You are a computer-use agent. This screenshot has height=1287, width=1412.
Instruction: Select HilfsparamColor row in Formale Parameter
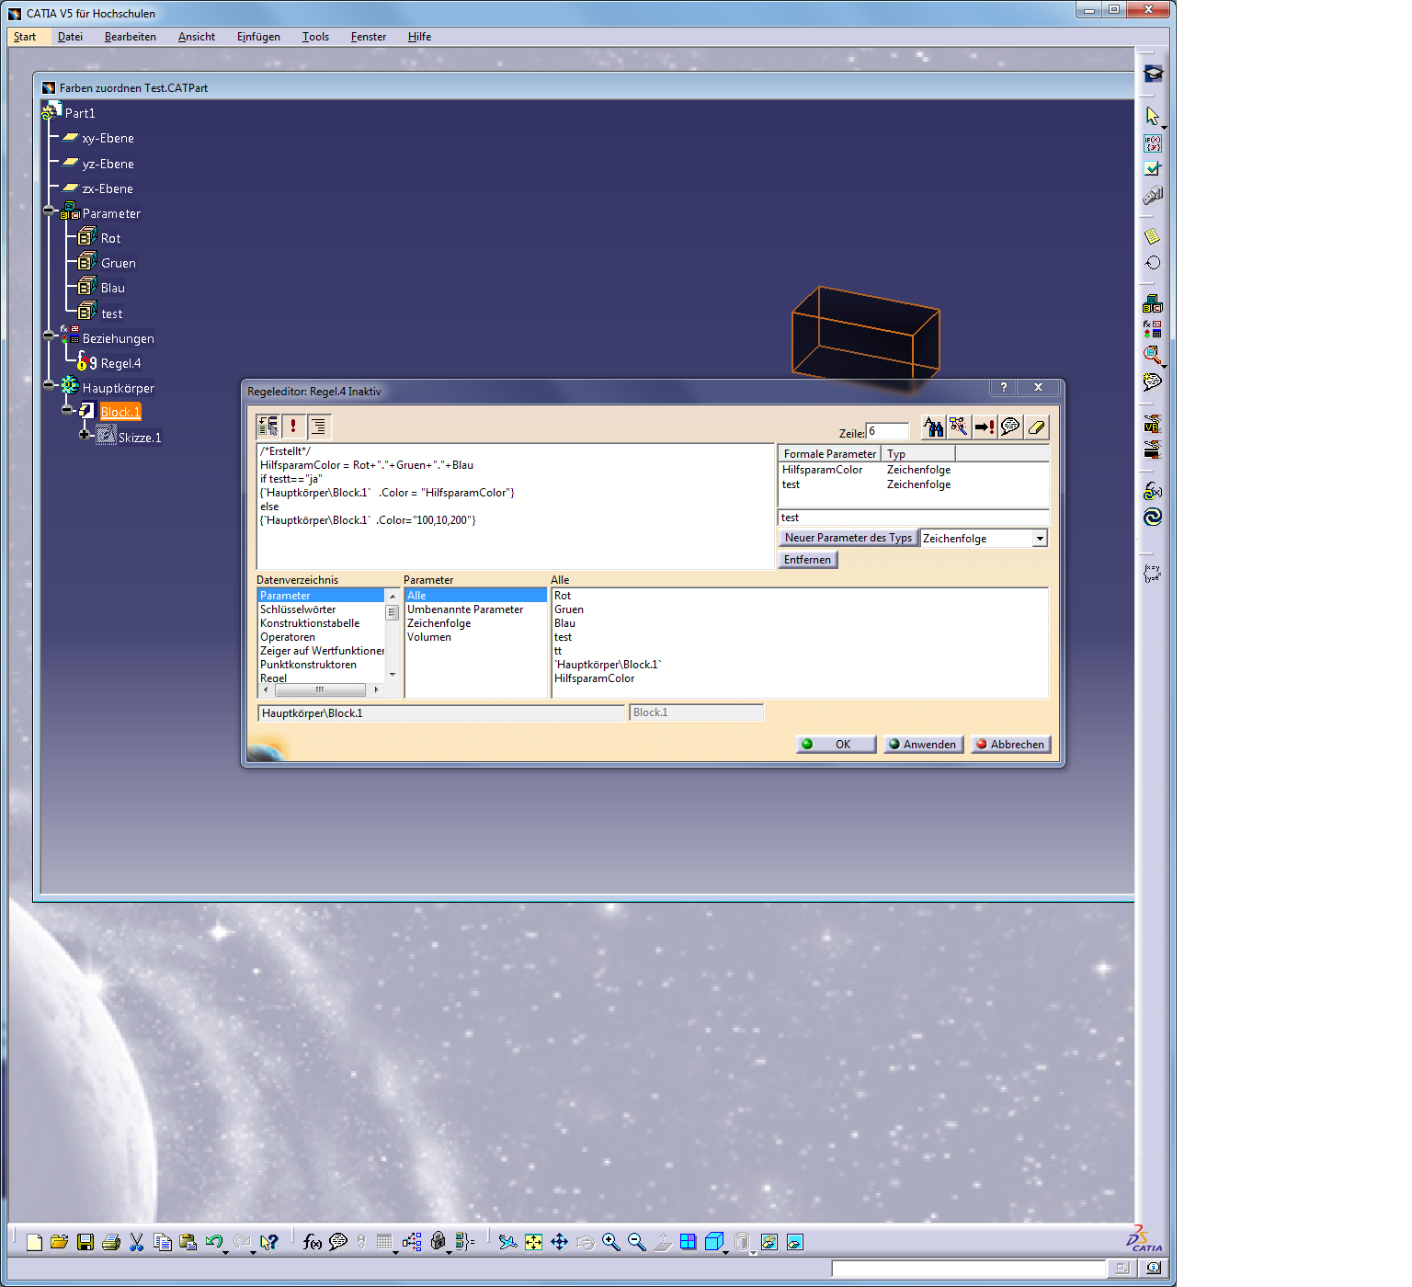[x=913, y=470]
